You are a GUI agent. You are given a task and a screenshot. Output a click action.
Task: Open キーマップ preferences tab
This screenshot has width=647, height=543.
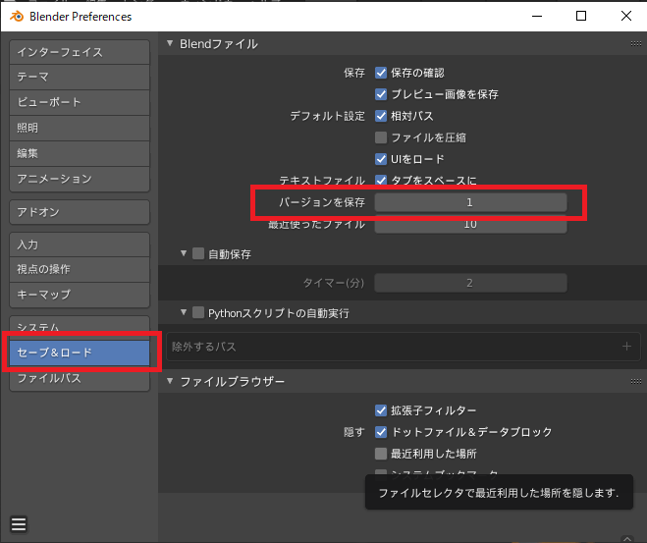point(80,295)
